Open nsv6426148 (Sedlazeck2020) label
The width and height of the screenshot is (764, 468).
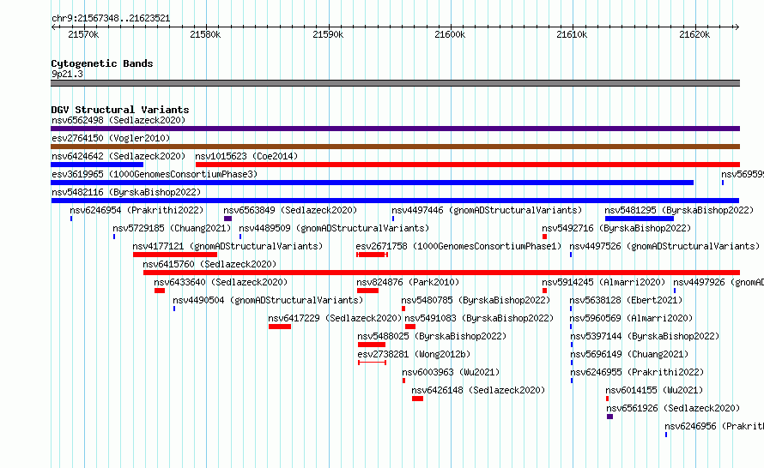[478, 390]
